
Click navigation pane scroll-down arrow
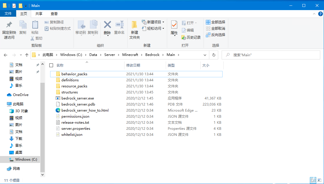tap(43, 175)
